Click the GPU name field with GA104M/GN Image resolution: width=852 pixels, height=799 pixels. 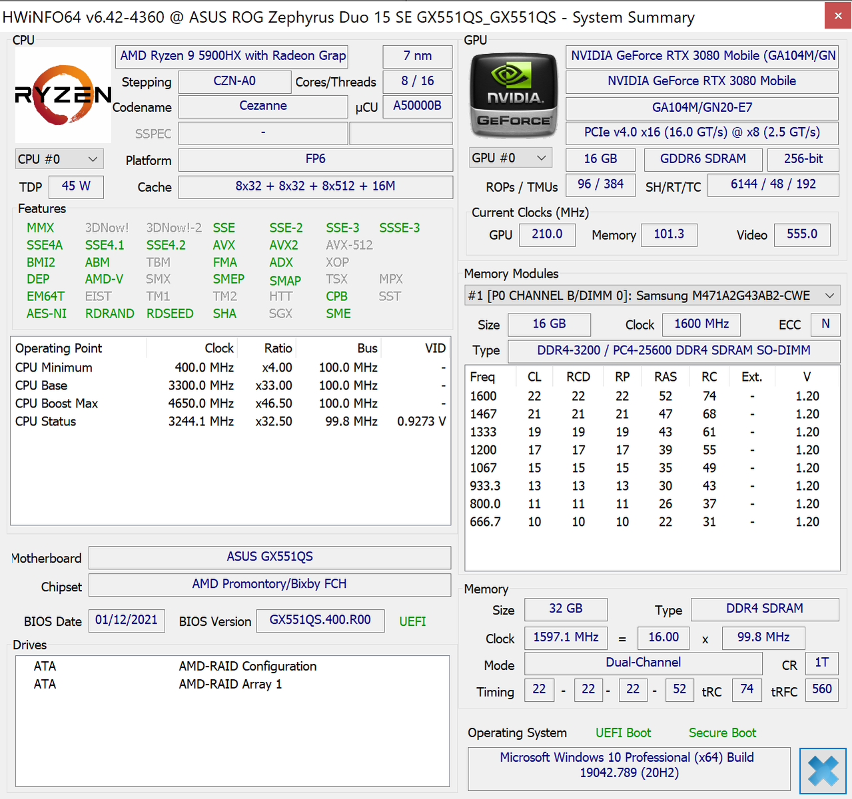702,56
